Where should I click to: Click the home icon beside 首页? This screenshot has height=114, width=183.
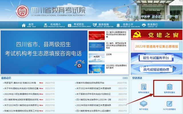click(24, 25)
